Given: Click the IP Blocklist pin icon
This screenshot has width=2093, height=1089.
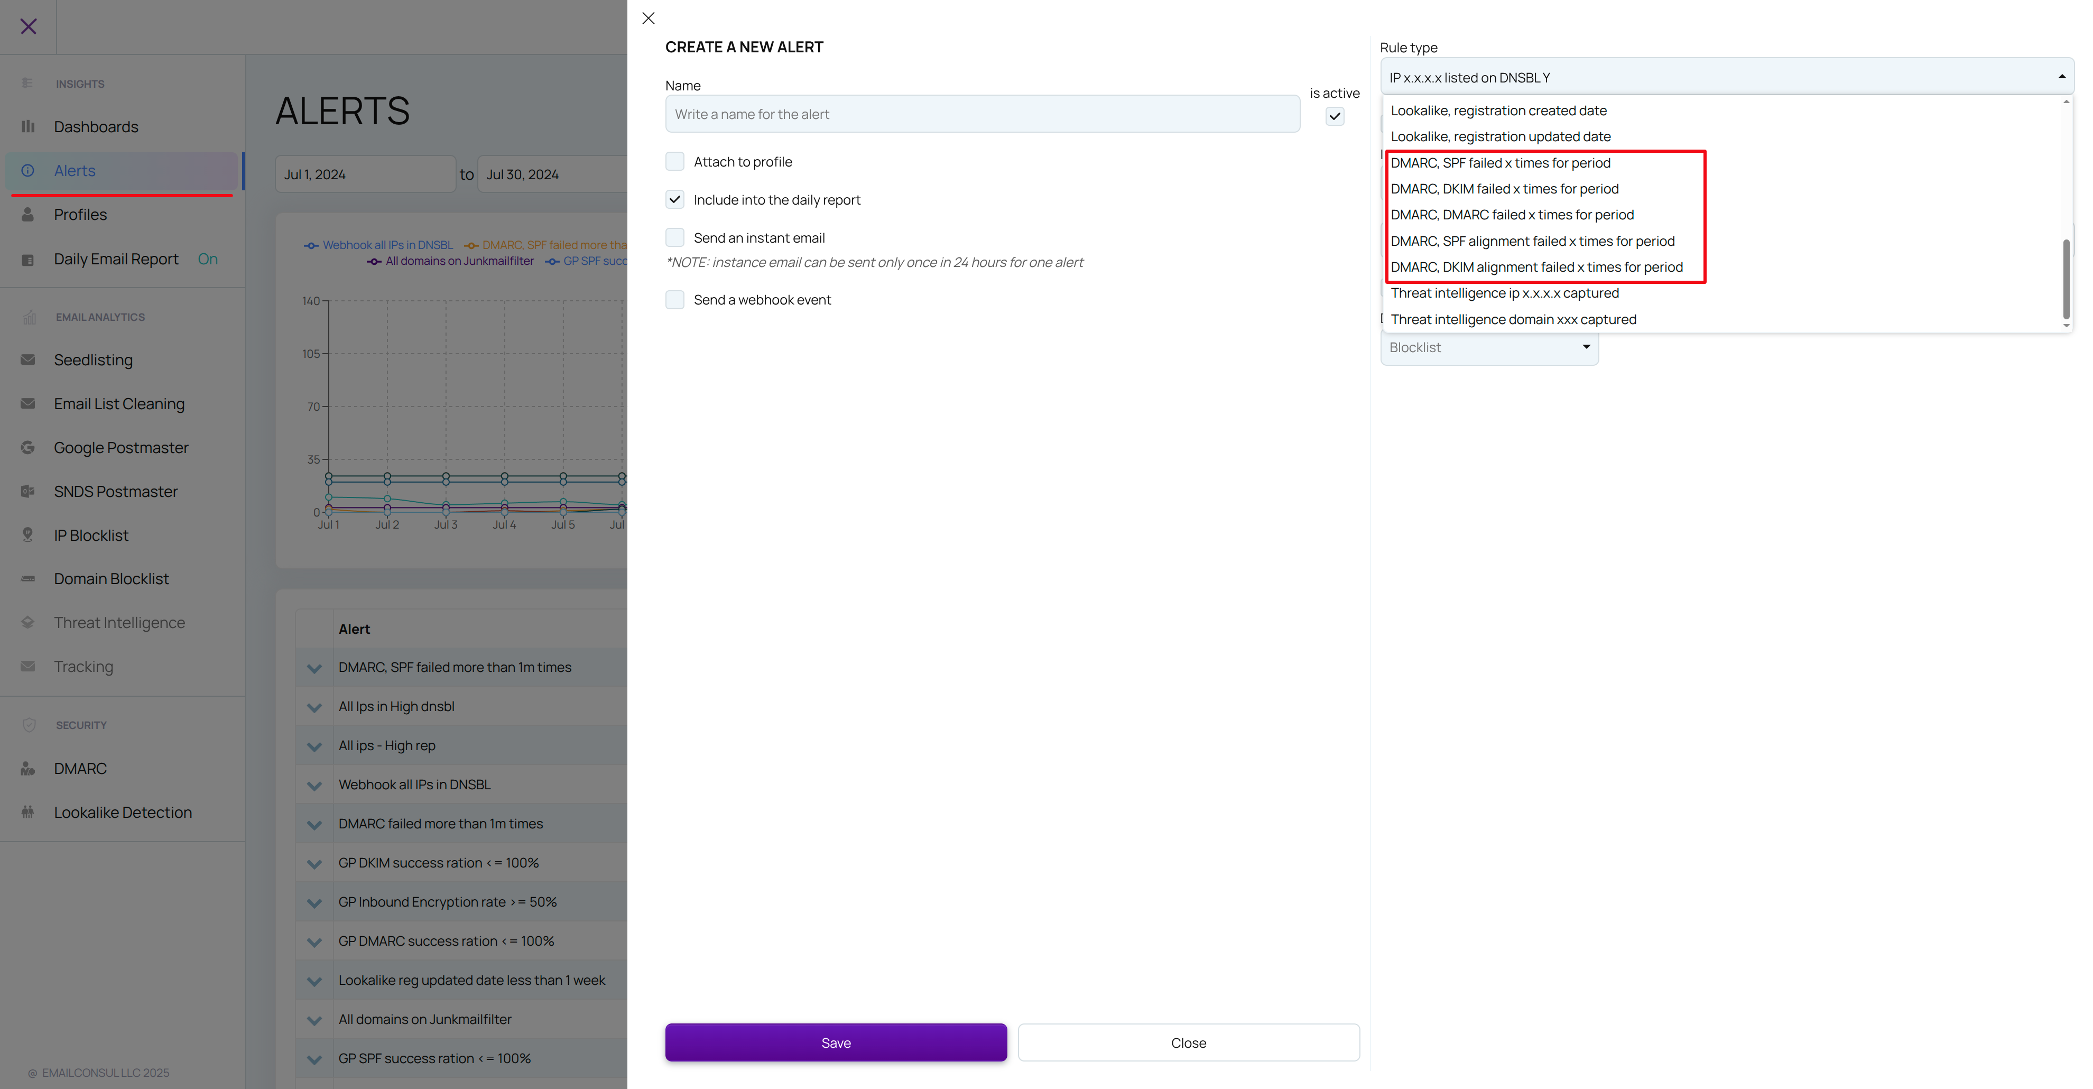Looking at the screenshot, I should click(27, 535).
